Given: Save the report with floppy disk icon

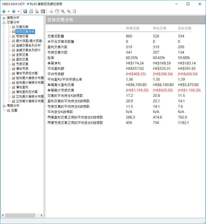Looking at the screenshot, I should 25,11.
